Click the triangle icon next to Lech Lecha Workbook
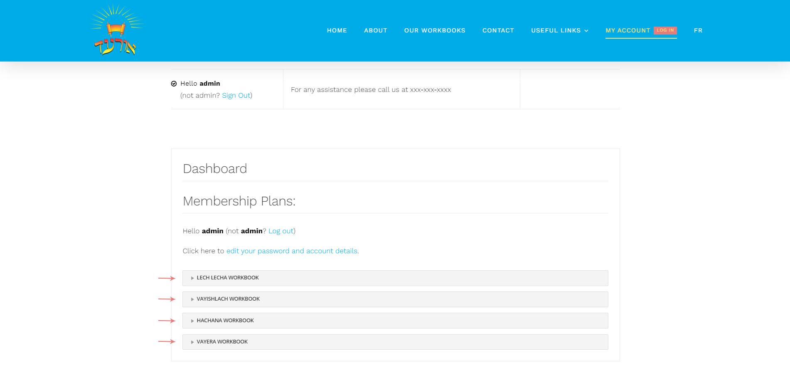This screenshot has width=790, height=368. click(192, 278)
